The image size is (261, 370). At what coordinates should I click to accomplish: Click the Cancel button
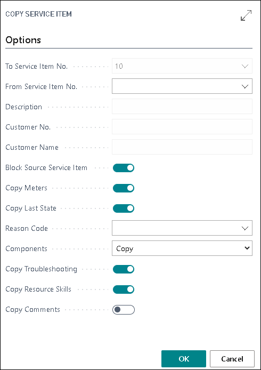click(x=232, y=359)
